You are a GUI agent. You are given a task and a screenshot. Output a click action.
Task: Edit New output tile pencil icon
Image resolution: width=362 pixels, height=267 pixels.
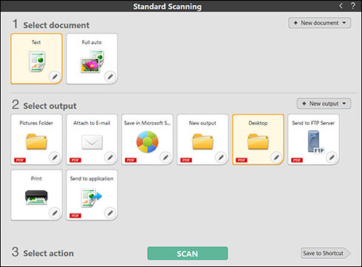coord(221,157)
